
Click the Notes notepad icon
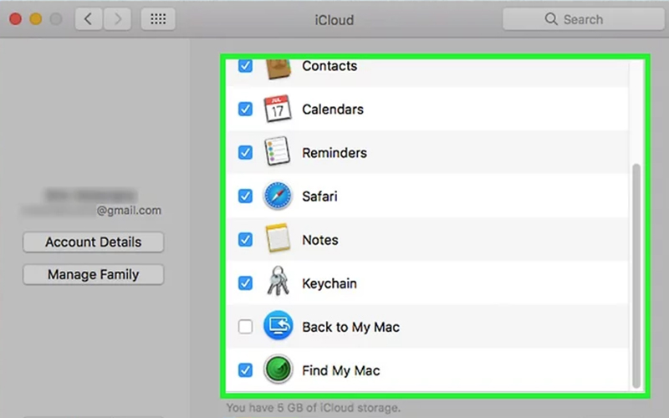coord(277,240)
